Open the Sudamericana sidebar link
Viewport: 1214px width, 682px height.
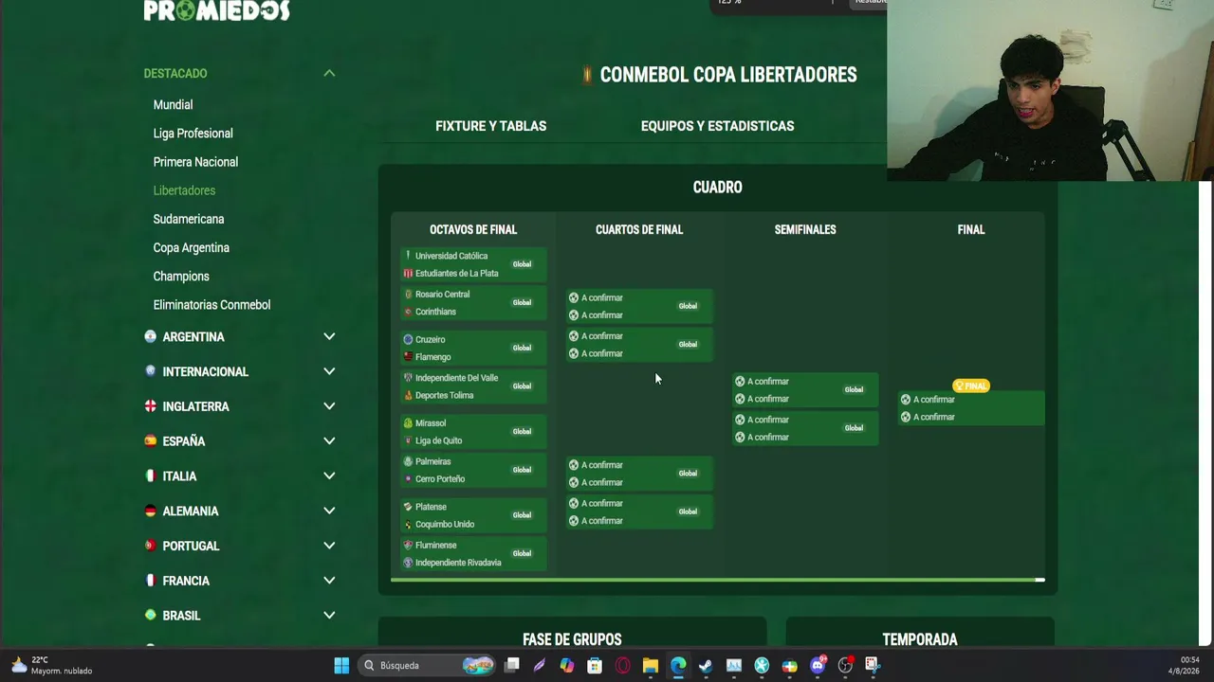(189, 219)
